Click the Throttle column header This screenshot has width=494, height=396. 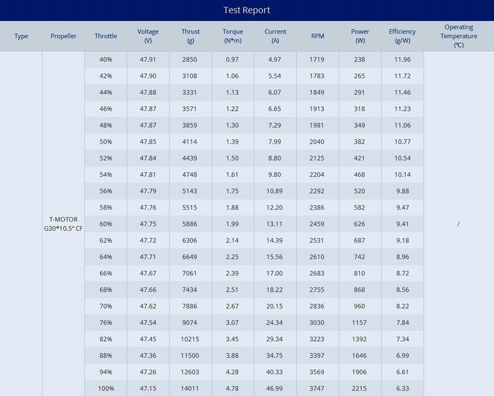coord(106,36)
